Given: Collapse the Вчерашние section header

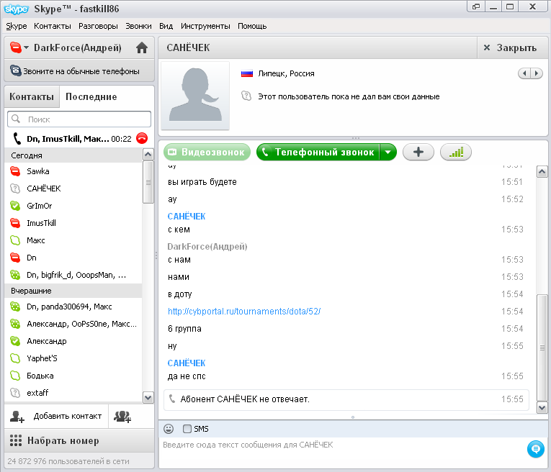Looking at the screenshot, I should click(x=73, y=291).
